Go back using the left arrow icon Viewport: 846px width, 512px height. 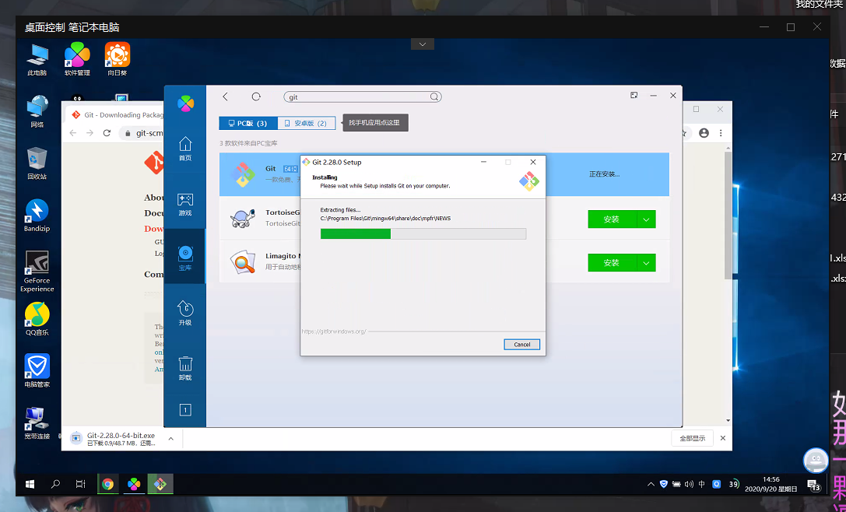[225, 96]
